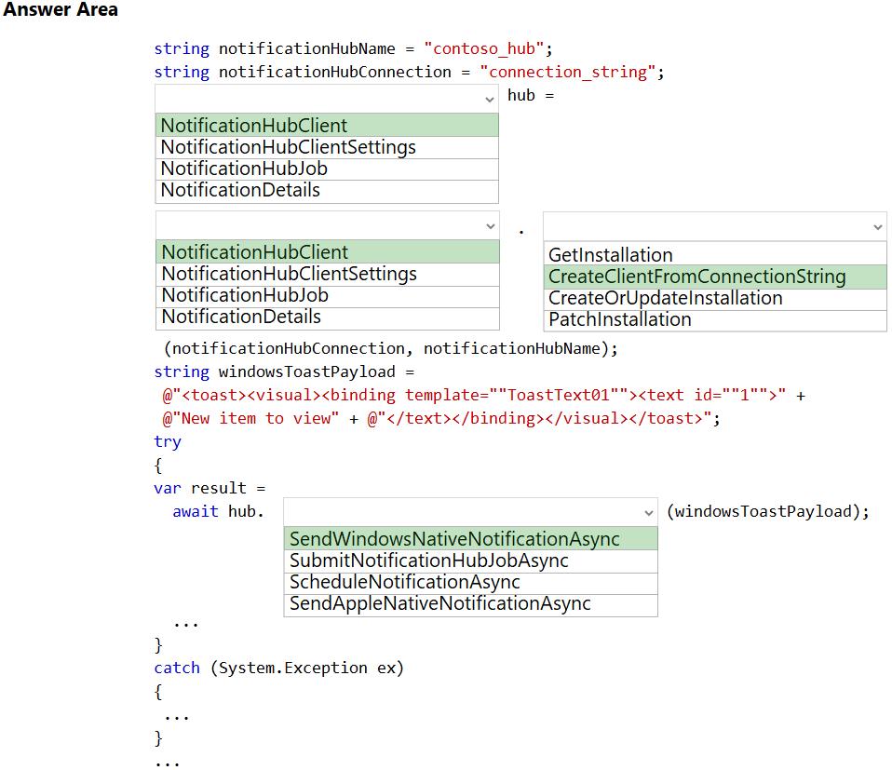Viewport: 892px width, 770px height.
Task: Open the method dropdown after the dot
Action: pos(714,225)
